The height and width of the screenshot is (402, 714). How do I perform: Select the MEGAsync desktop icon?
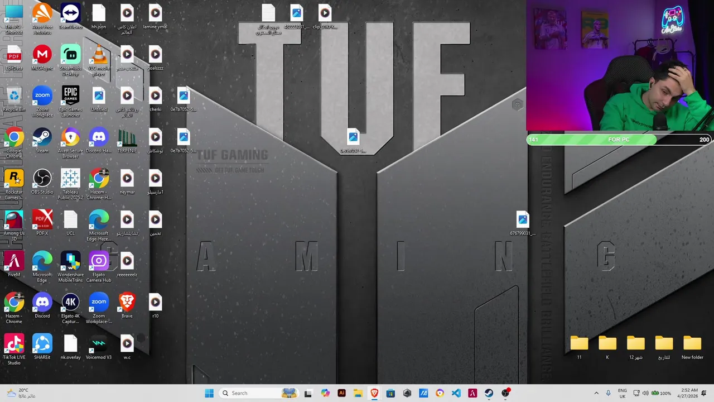[x=42, y=58]
